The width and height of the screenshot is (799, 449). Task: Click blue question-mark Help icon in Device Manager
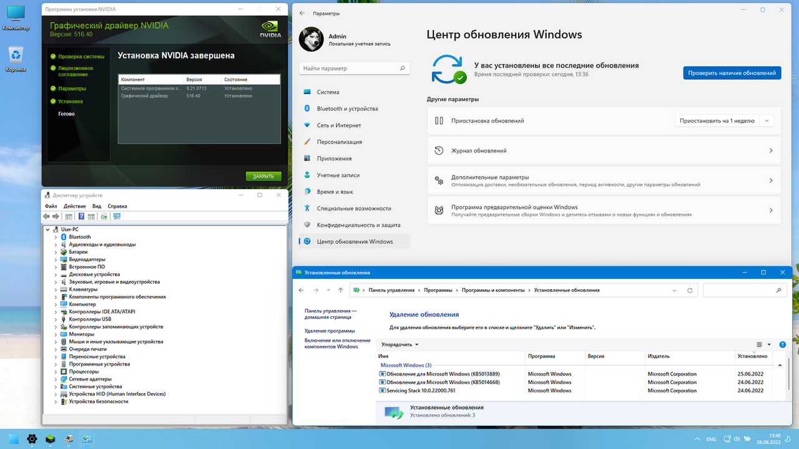tap(81, 216)
